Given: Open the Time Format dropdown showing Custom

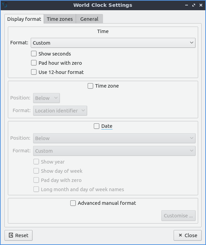Looking at the screenshot, I should (x=113, y=43).
